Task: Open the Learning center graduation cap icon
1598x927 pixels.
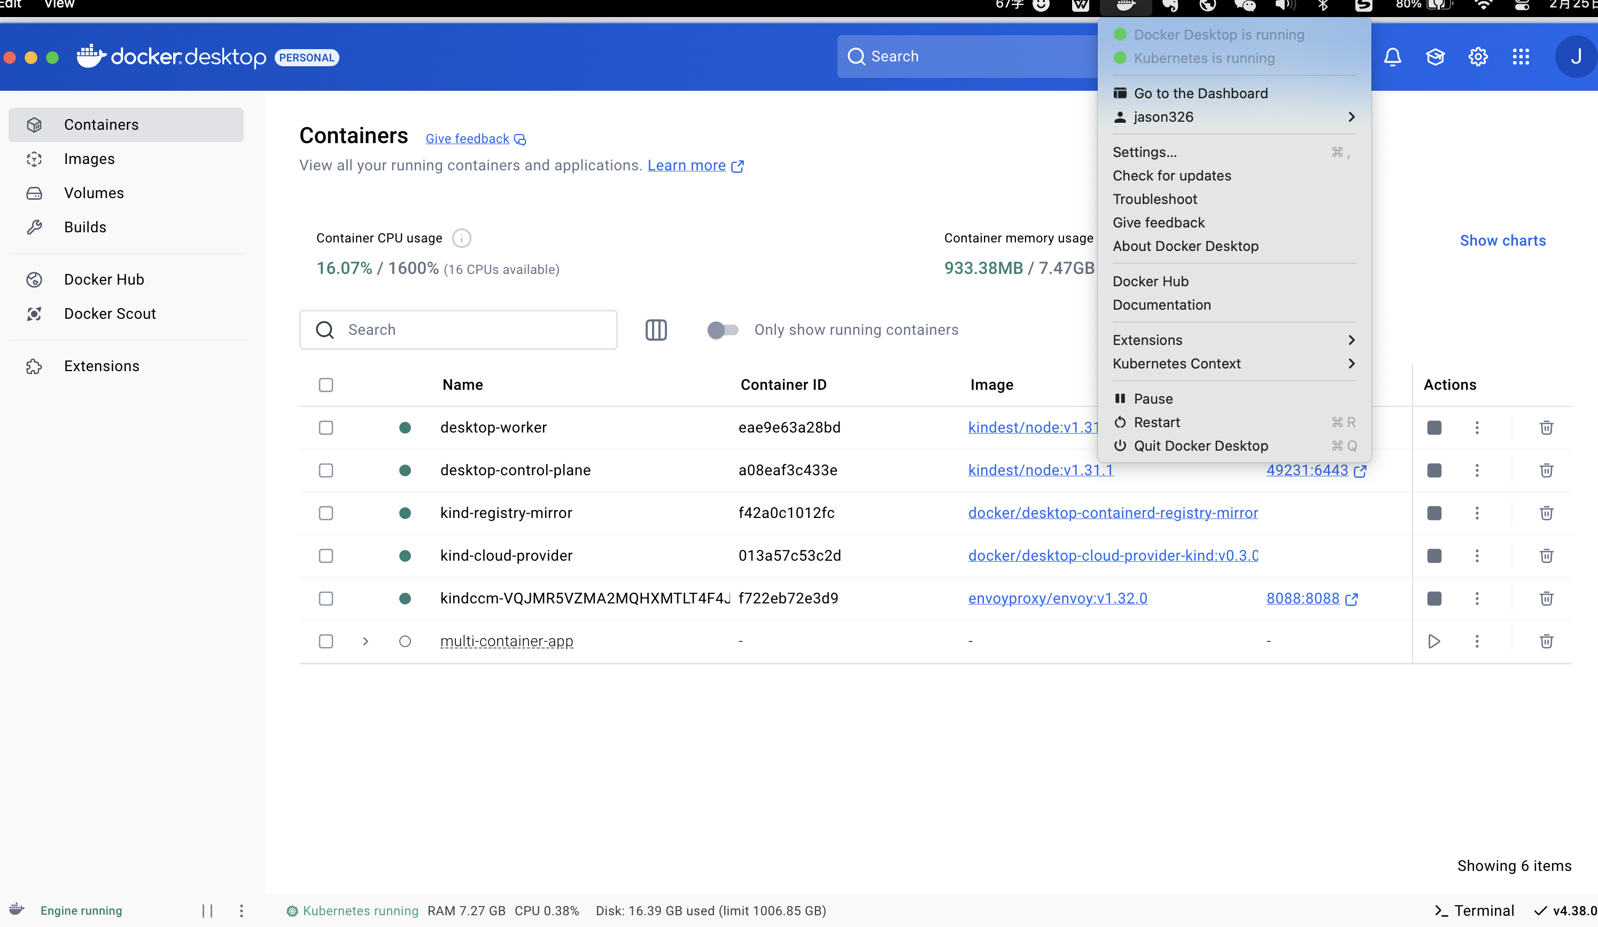Action: point(1435,57)
